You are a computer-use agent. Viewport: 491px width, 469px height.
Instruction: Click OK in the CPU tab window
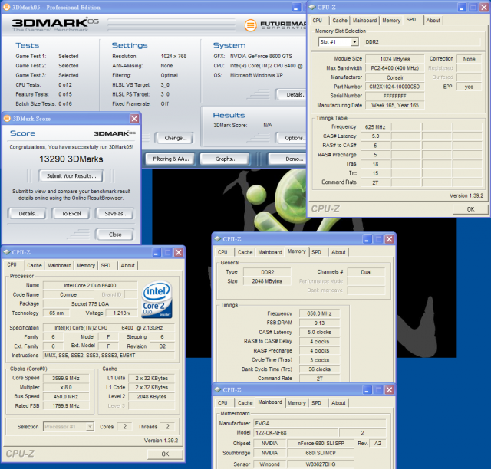pyautogui.click(x=165, y=454)
